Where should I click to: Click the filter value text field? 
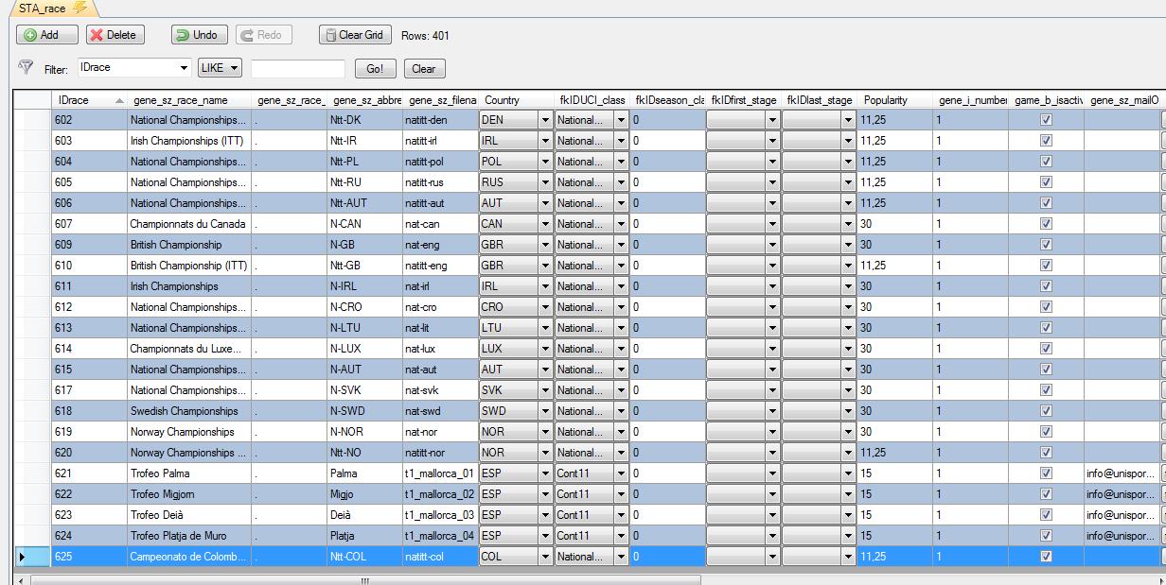298,69
